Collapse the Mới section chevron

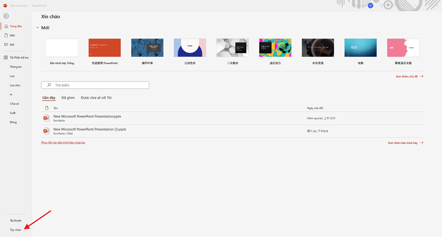tap(37, 27)
